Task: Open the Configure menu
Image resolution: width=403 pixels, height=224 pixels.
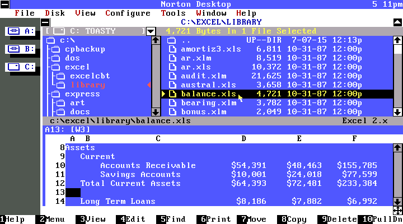Action: click(x=128, y=13)
